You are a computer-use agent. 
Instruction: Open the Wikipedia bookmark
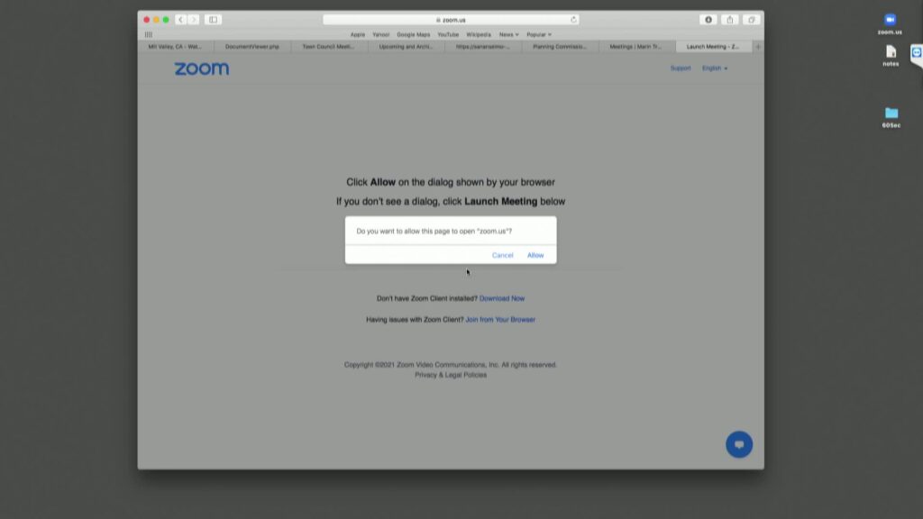[x=479, y=35]
